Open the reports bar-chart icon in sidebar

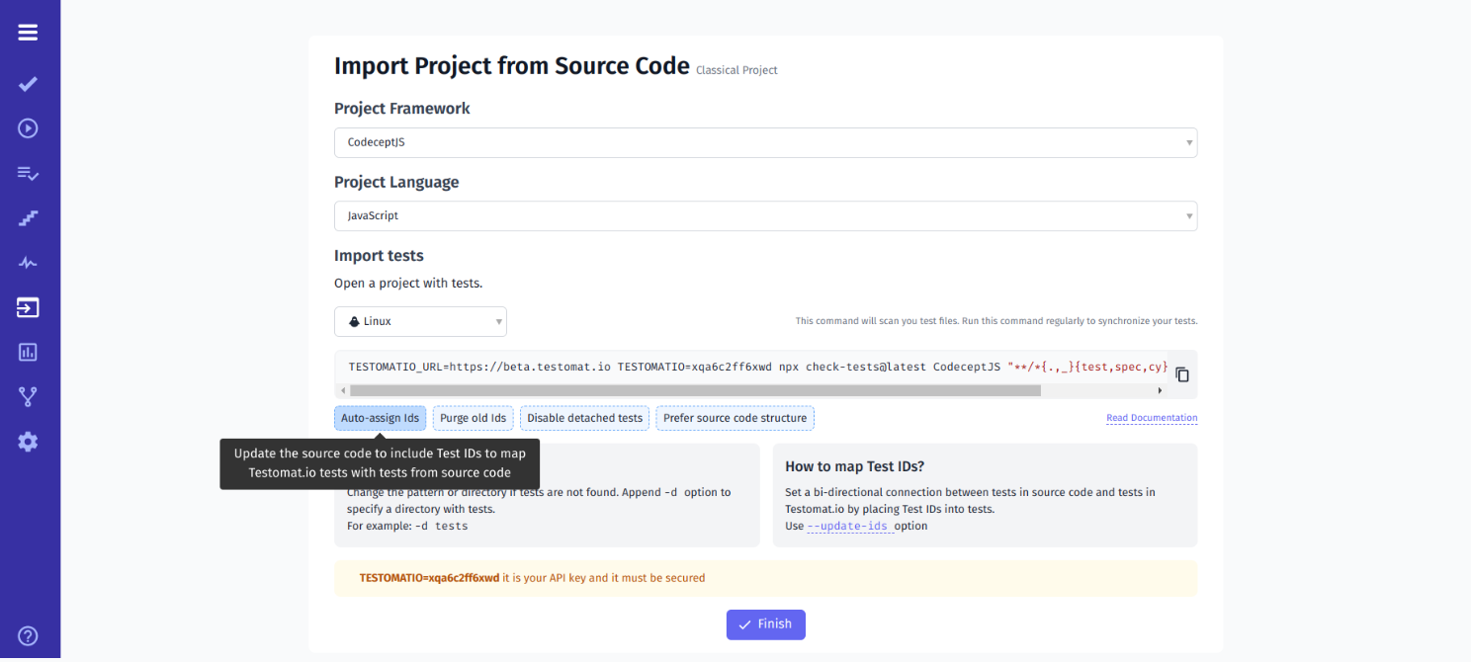(x=28, y=352)
